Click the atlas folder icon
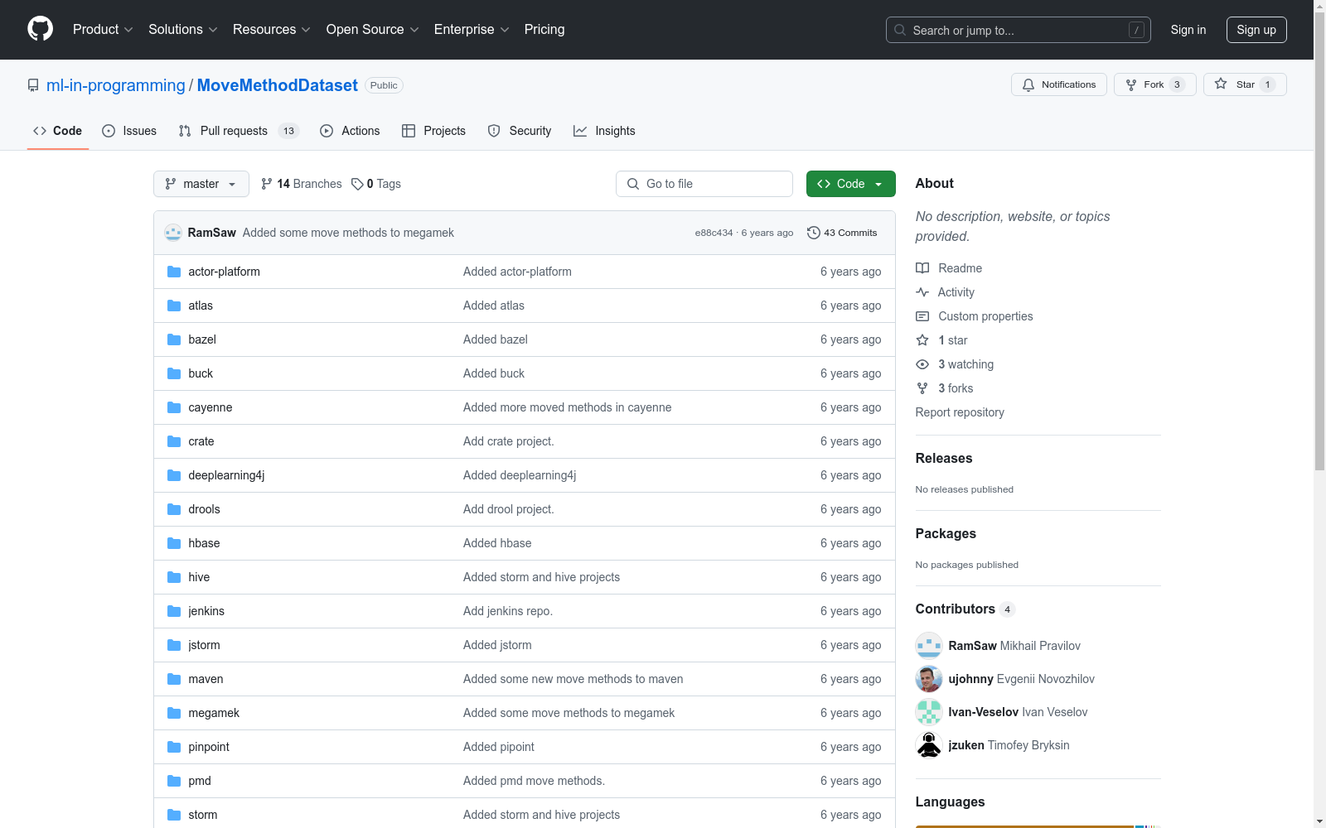This screenshot has width=1326, height=828. tap(174, 306)
